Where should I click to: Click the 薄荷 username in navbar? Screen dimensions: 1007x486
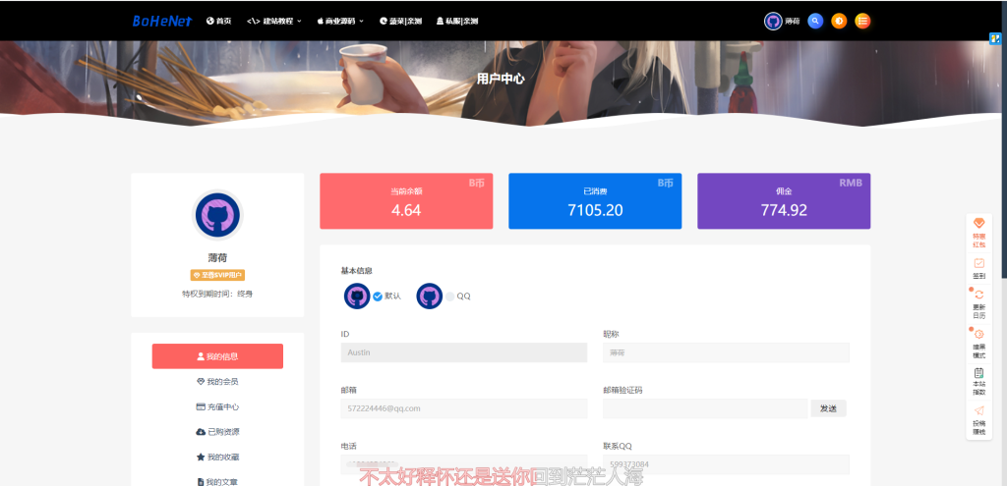click(793, 22)
